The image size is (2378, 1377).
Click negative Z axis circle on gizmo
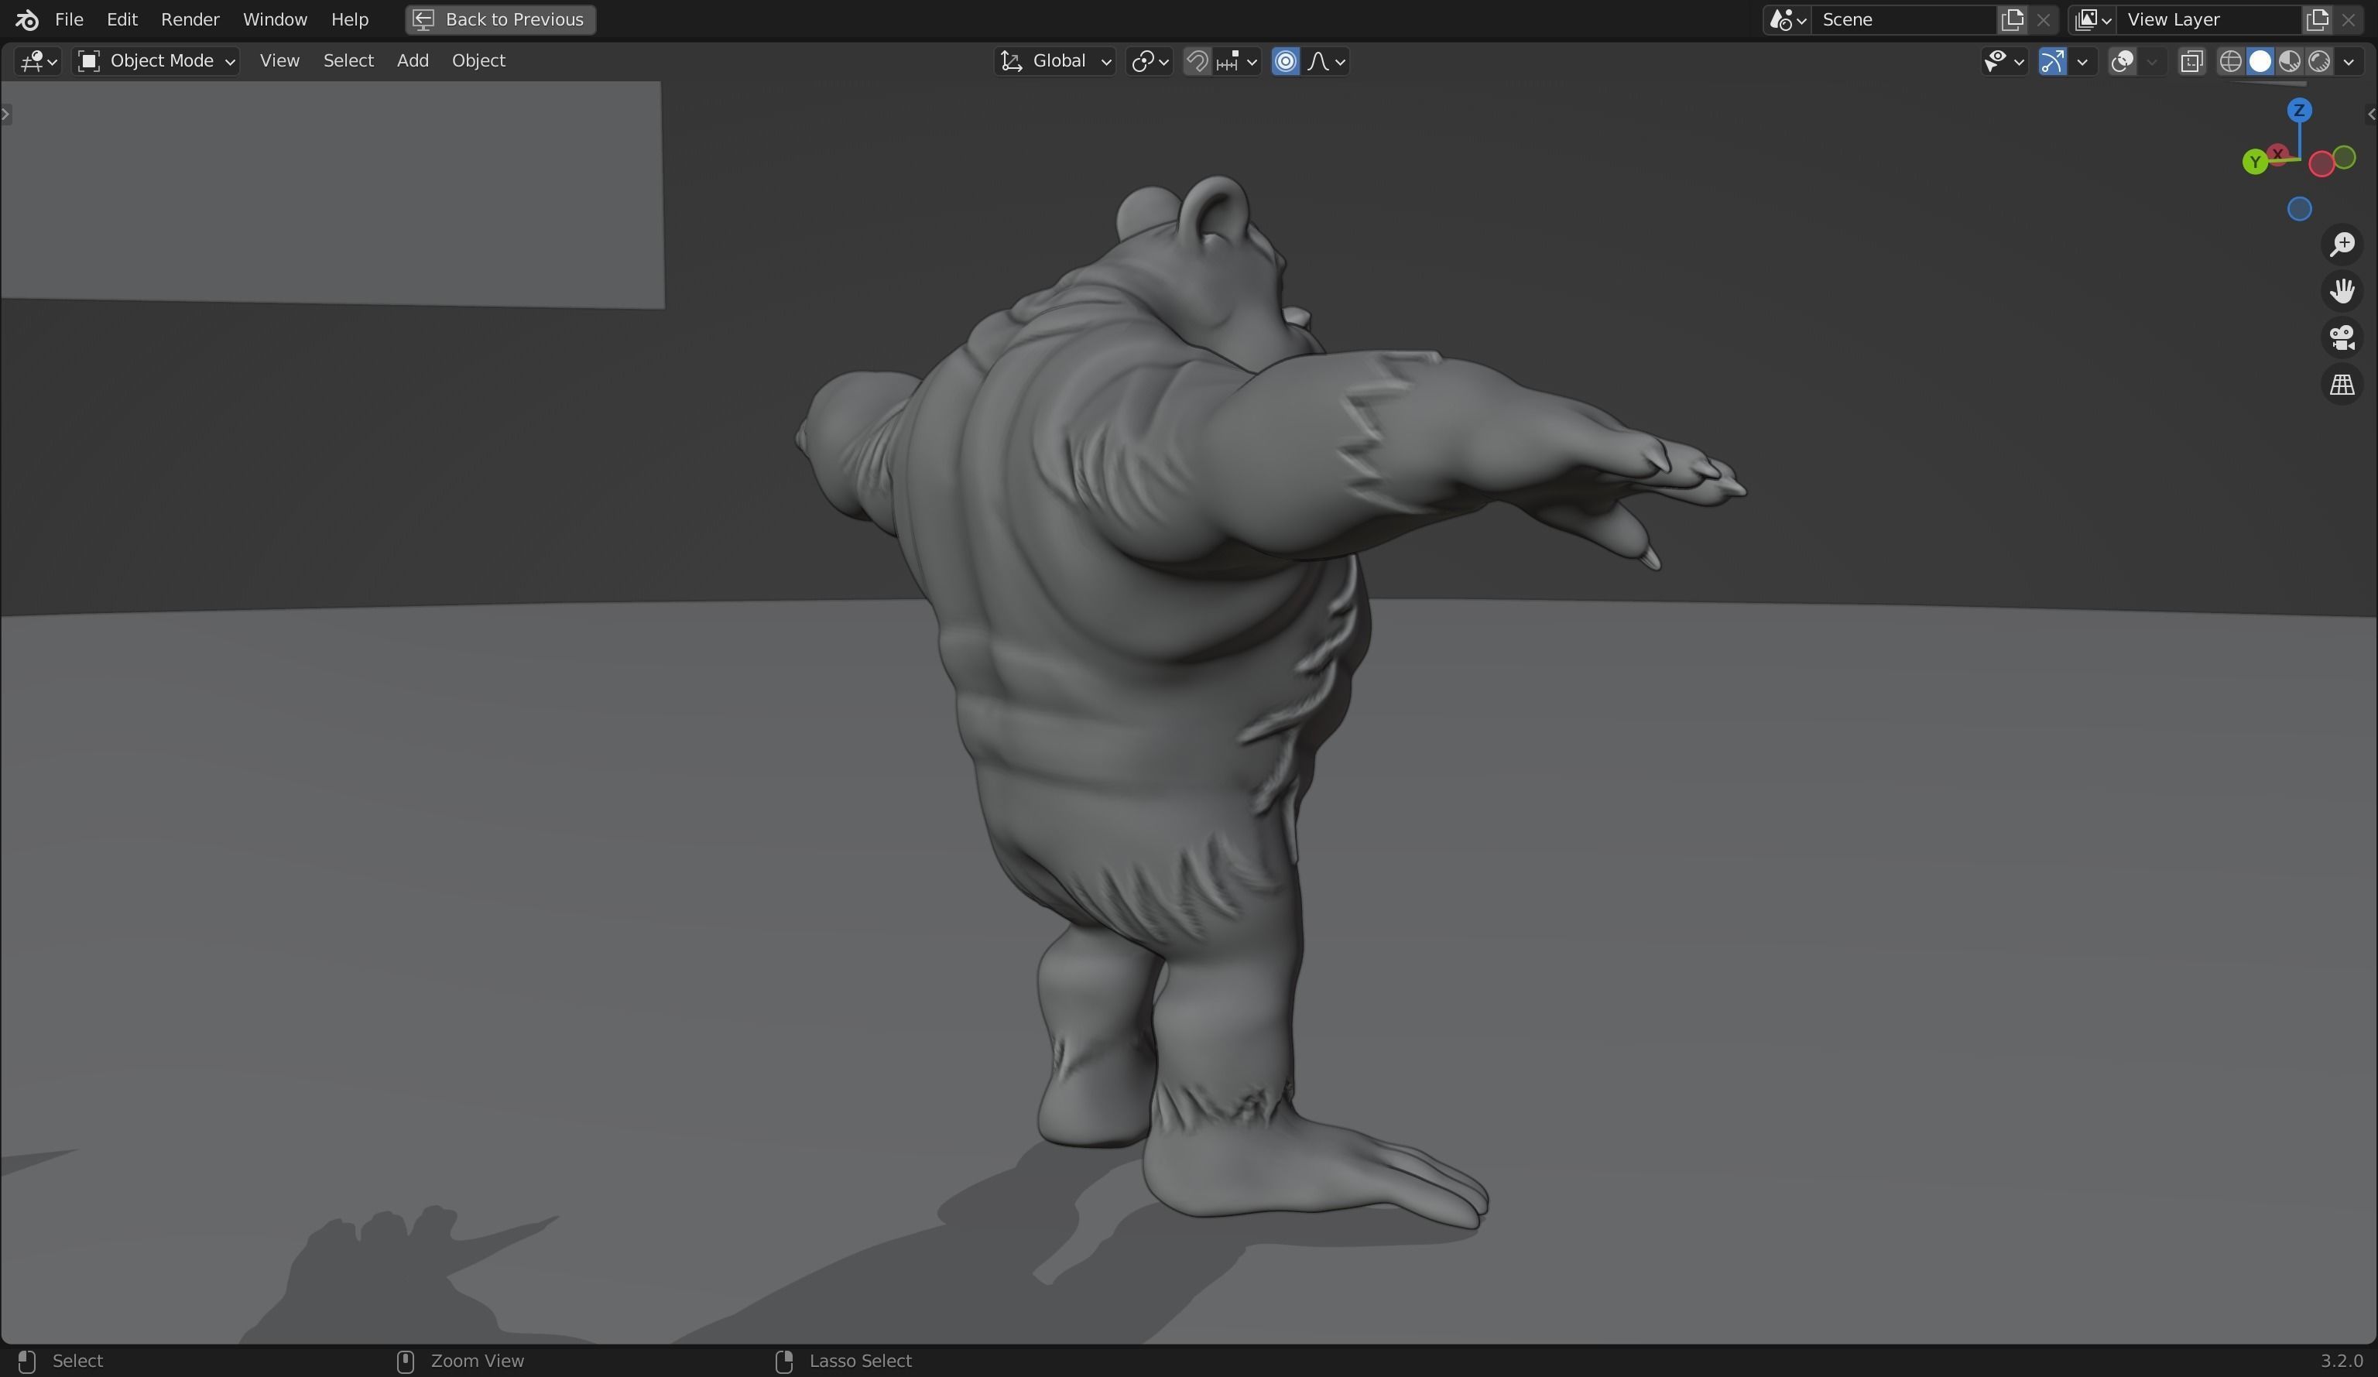[2299, 208]
